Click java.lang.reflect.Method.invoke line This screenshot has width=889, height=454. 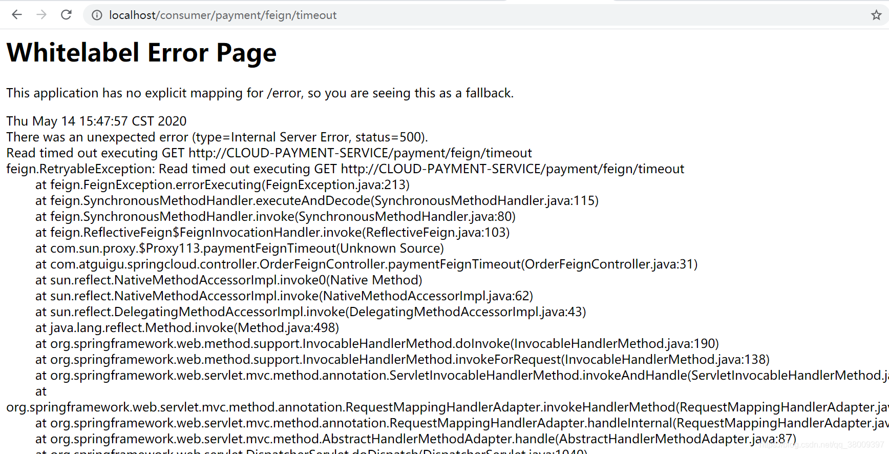point(187,327)
